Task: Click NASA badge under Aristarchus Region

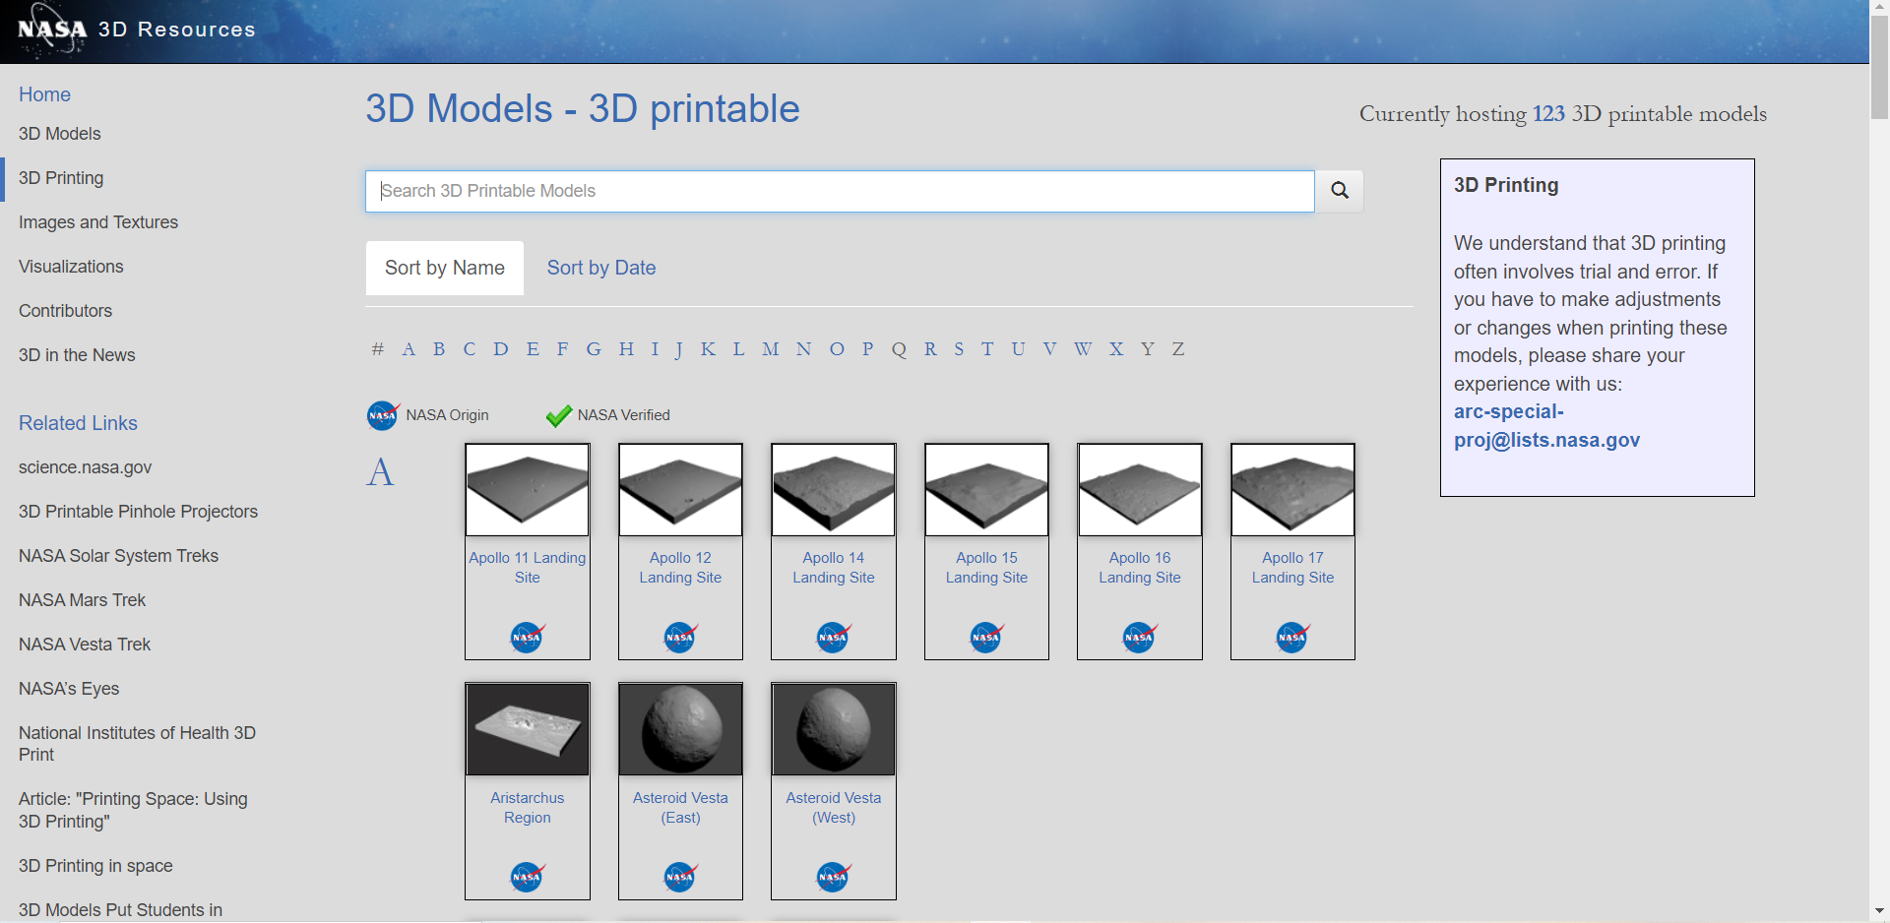Action: (528, 876)
